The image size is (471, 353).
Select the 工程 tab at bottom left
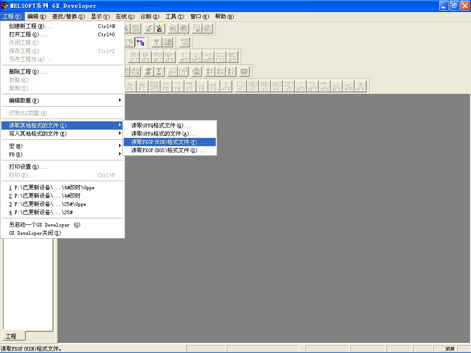(x=11, y=336)
